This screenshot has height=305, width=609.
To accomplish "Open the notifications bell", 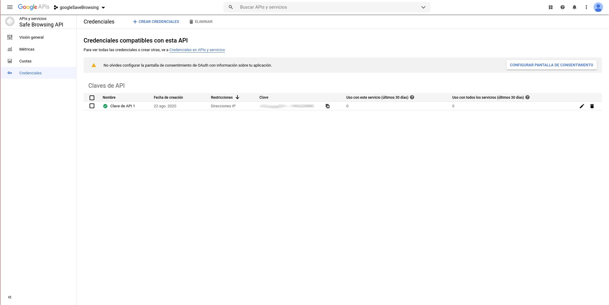I will coord(574,7).
